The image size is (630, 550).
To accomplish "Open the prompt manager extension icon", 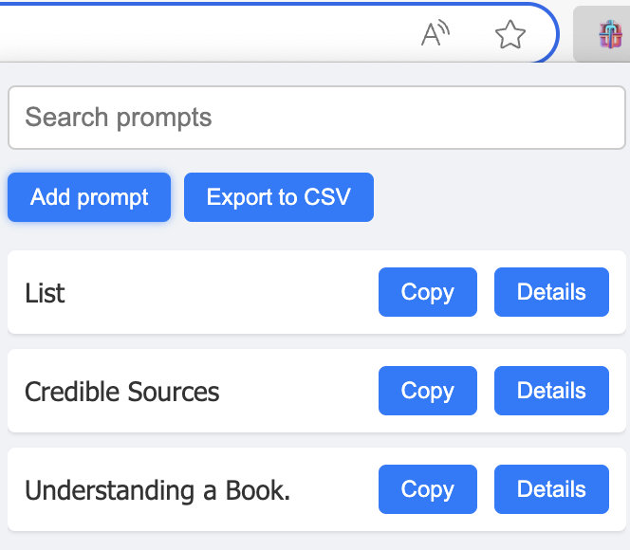I will (x=608, y=35).
